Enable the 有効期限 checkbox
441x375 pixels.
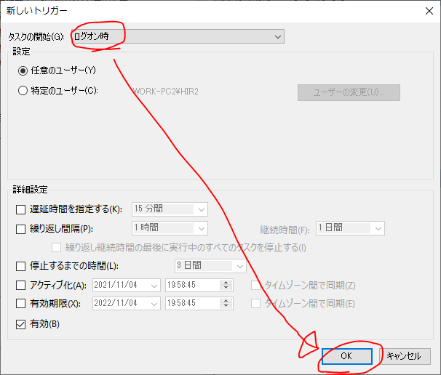(21, 303)
